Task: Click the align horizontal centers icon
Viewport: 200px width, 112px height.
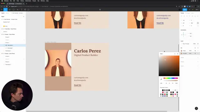Action: coord(184,16)
